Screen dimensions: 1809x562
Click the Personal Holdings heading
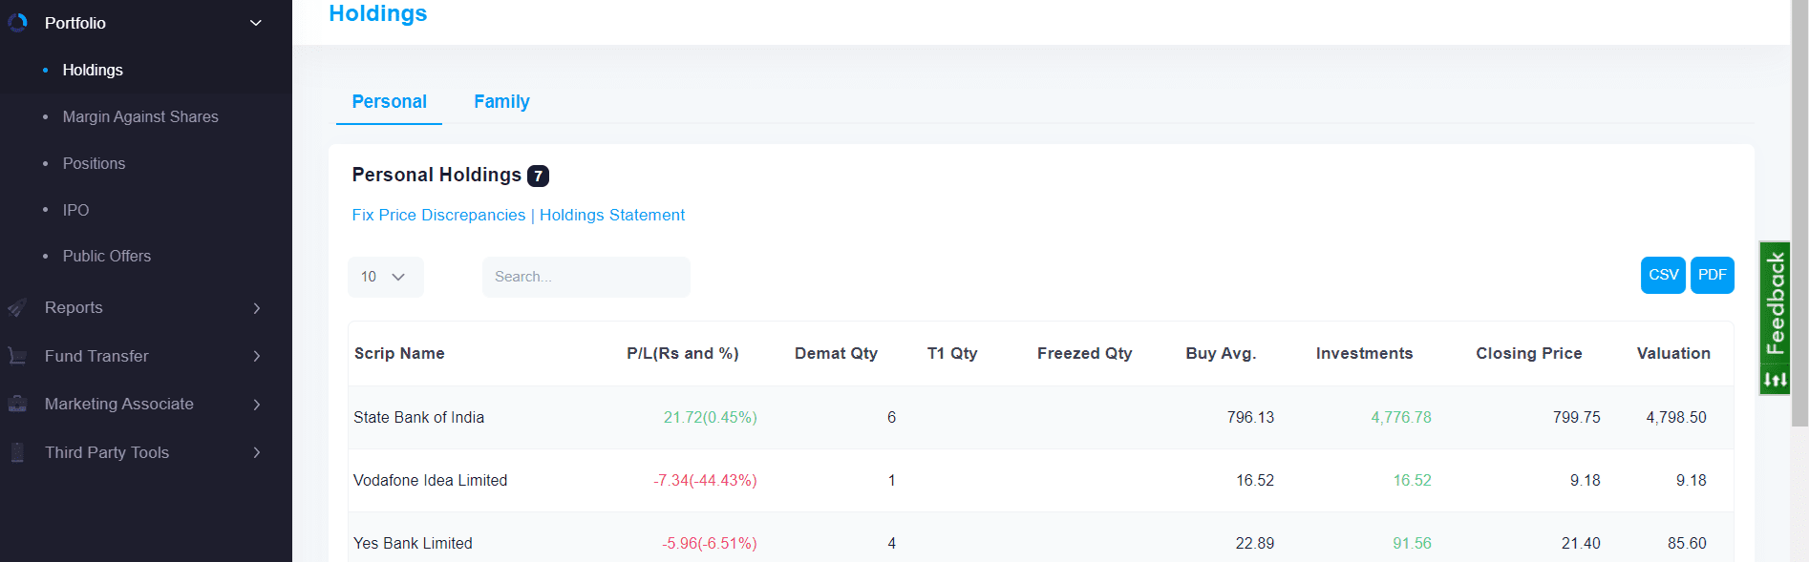point(436,175)
